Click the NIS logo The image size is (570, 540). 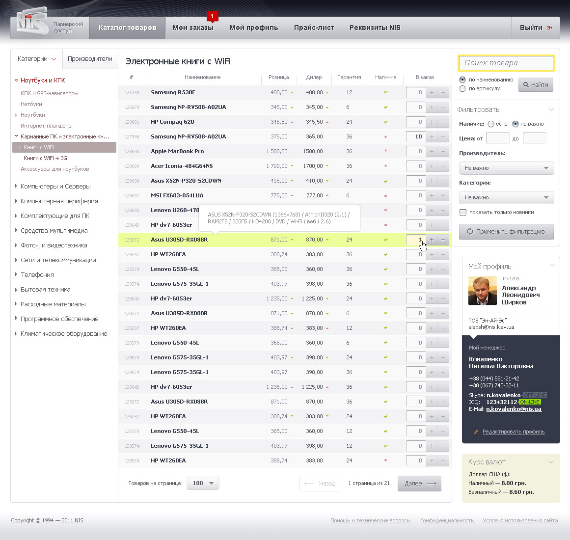pyautogui.click(x=32, y=22)
